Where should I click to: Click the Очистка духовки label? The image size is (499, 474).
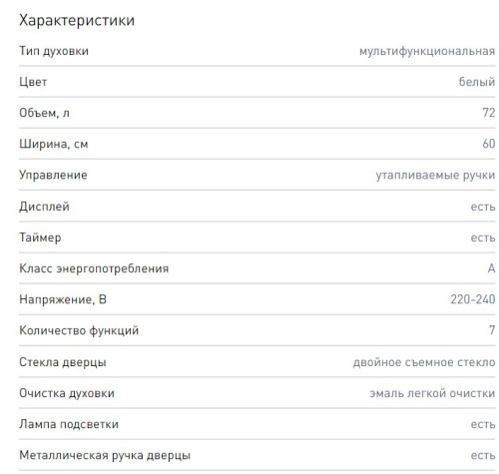pyautogui.click(x=67, y=393)
